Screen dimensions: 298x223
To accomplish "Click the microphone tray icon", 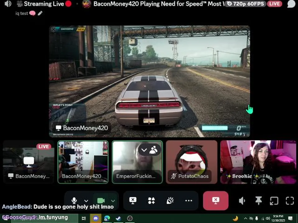I will (x=257, y=218).
